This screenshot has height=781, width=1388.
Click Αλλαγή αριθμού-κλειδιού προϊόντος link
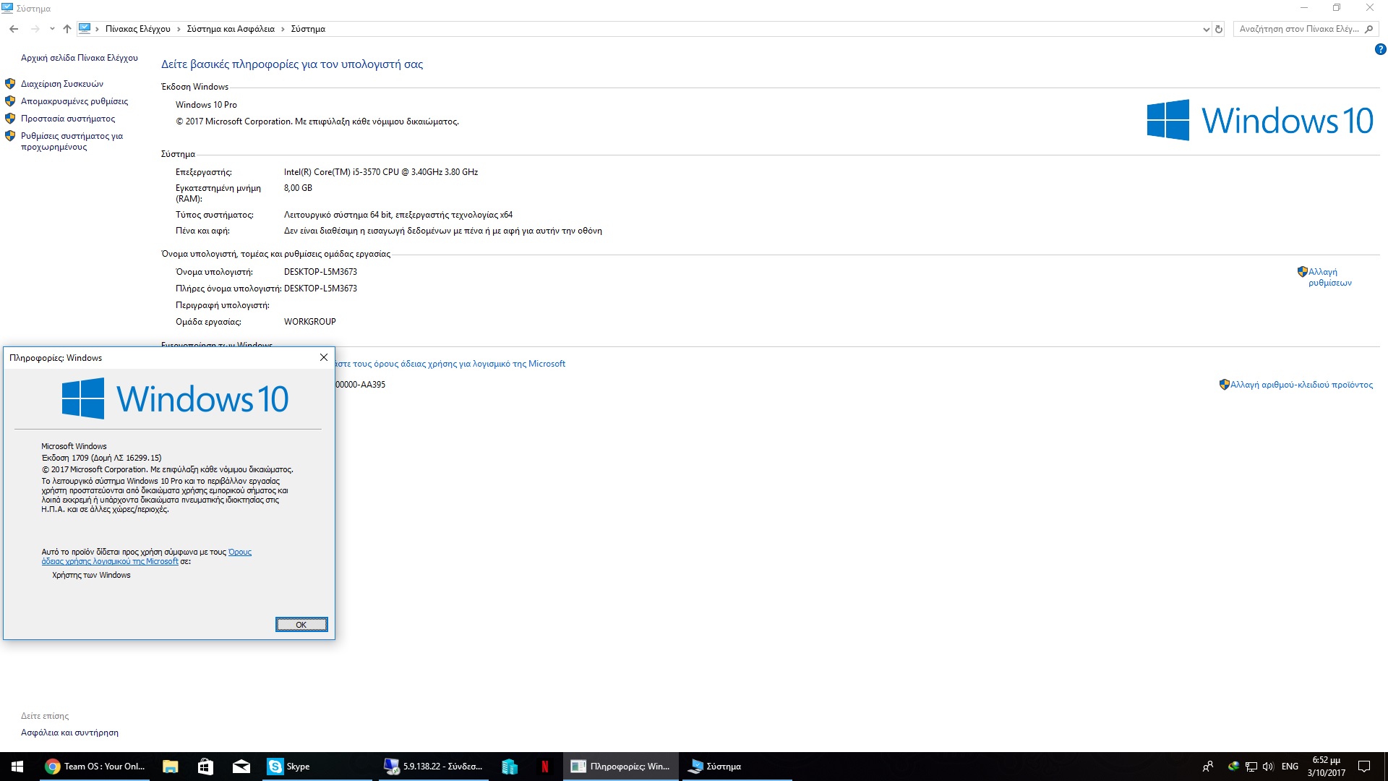1301,385
